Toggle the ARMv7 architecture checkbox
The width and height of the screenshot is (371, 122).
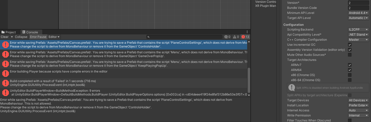(350, 65)
